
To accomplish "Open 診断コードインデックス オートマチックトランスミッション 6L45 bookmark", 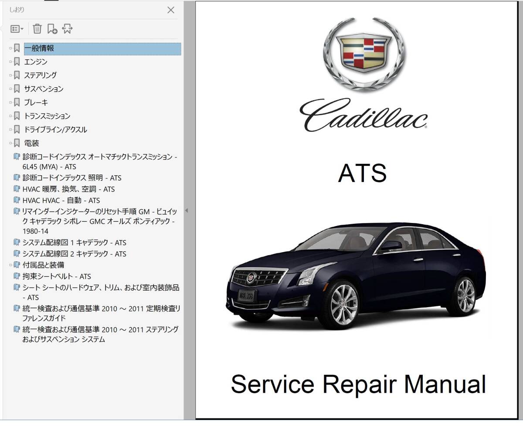I will 100,161.
